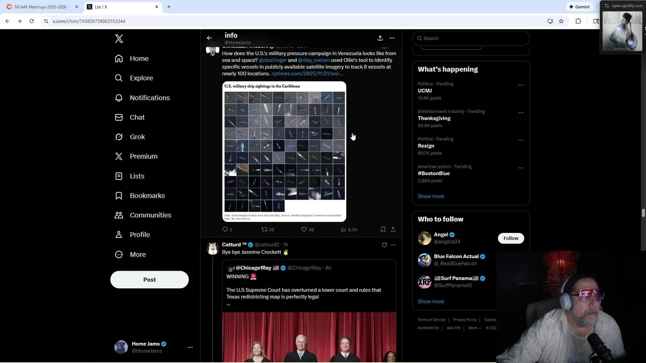Show more who to follow
Viewport: 646px width, 363px height.
tap(430, 301)
